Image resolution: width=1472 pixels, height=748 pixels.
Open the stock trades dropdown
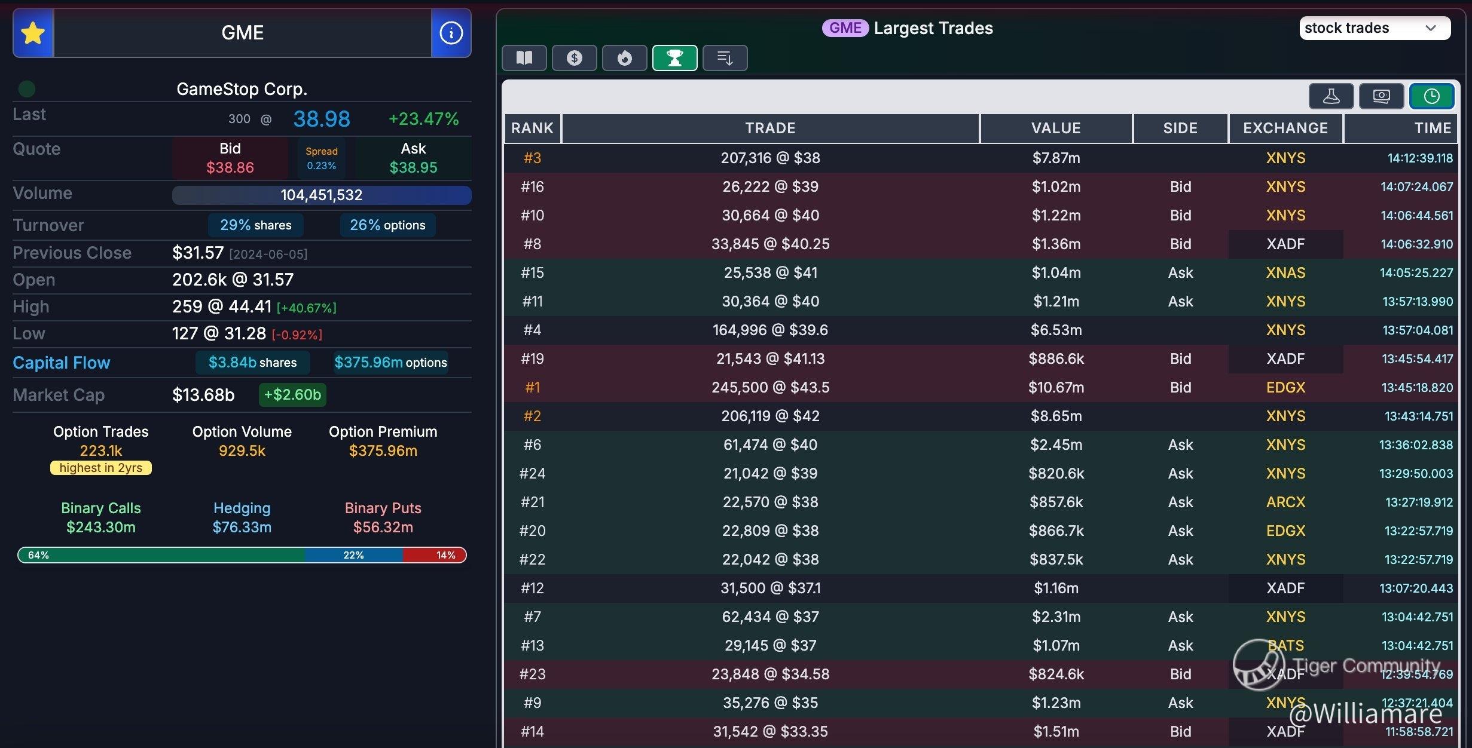coord(1357,28)
